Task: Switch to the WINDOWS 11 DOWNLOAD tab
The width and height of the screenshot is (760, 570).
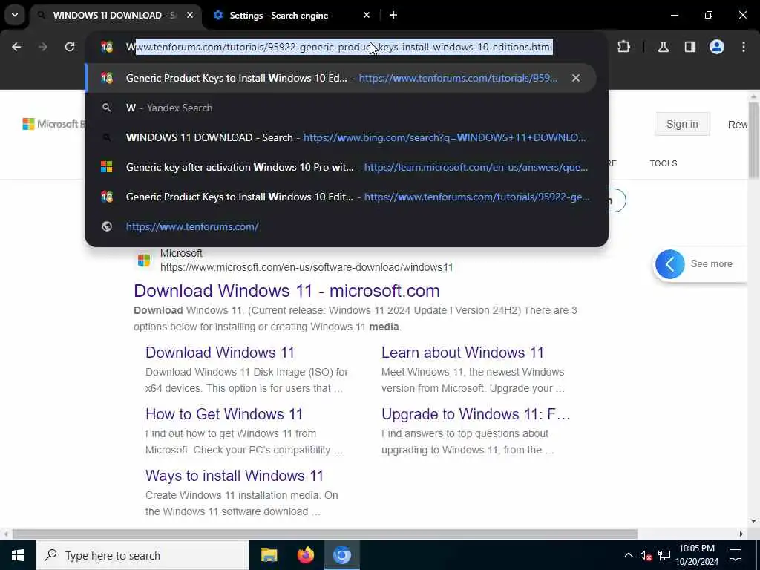Action: click(x=115, y=15)
